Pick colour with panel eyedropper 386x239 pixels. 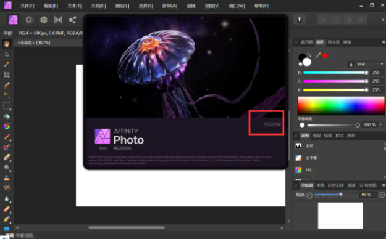(x=318, y=55)
